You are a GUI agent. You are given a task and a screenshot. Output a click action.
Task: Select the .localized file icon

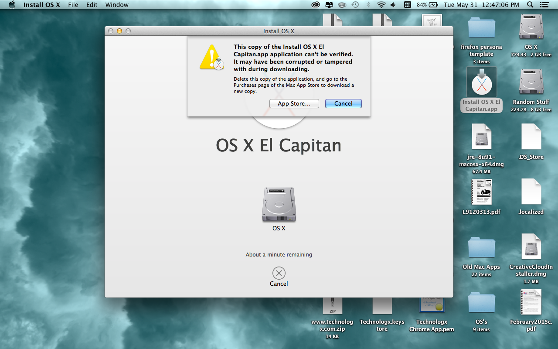pos(531,192)
